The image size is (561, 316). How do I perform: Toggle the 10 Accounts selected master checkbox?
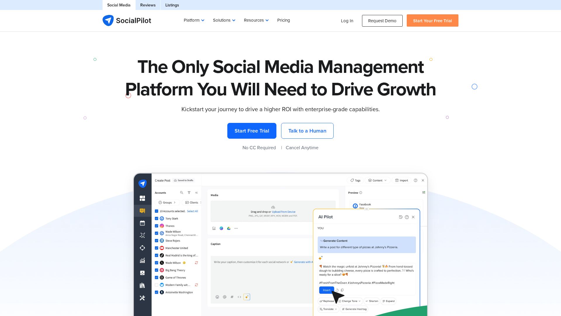157,211
